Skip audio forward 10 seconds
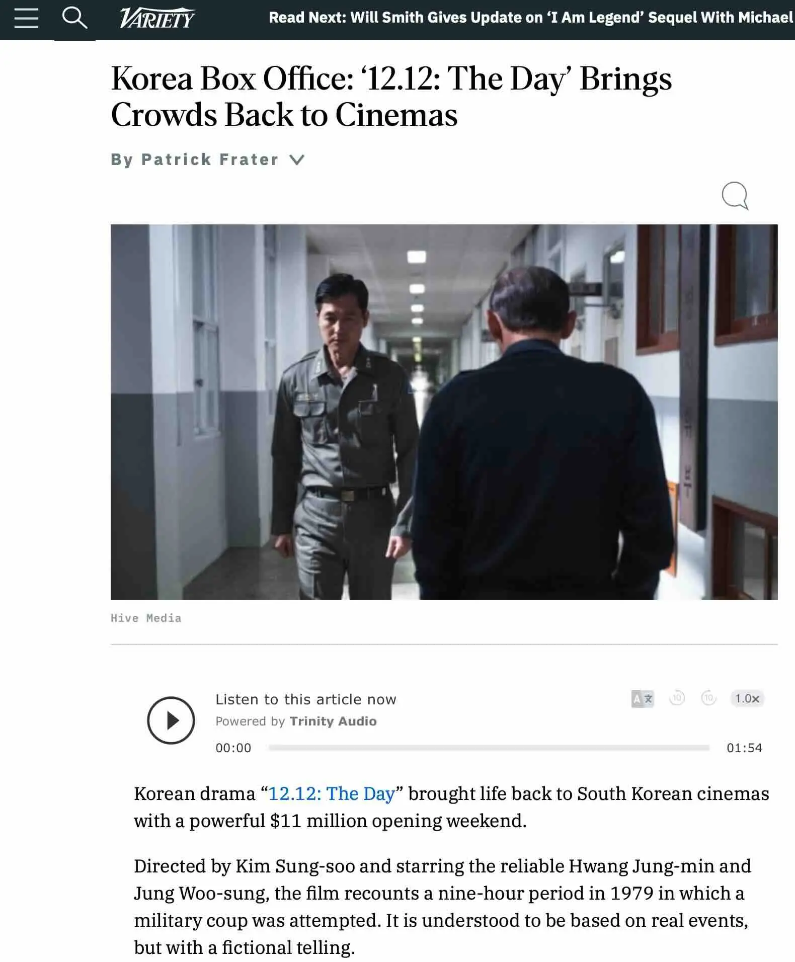Viewport: 795px width, 962px height. pyautogui.click(x=708, y=698)
